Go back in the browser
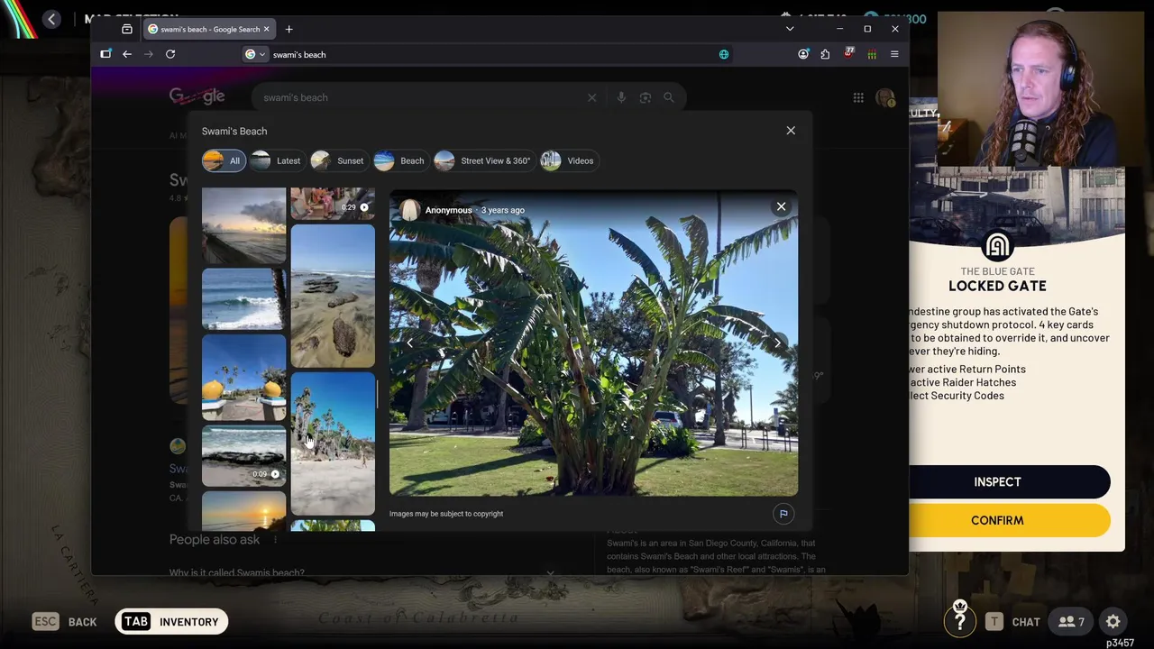 pyautogui.click(x=127, y=54)
